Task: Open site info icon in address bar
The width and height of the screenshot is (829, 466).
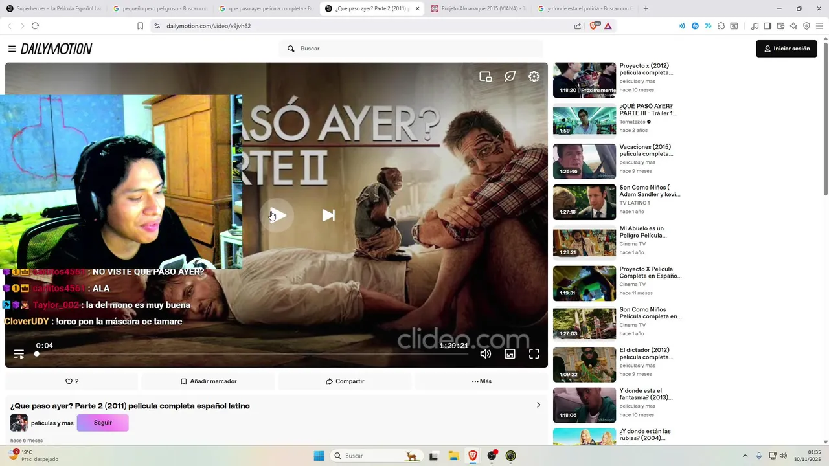Action: (x=157, y=26)
